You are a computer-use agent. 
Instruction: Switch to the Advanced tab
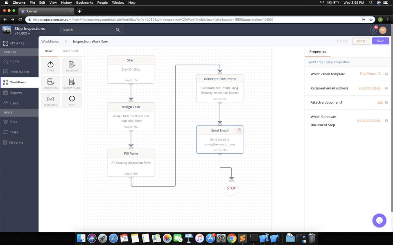[x=70, y=51]
